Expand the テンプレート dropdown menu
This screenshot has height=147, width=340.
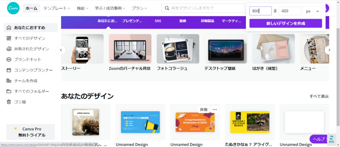click(x=56, y=8)
